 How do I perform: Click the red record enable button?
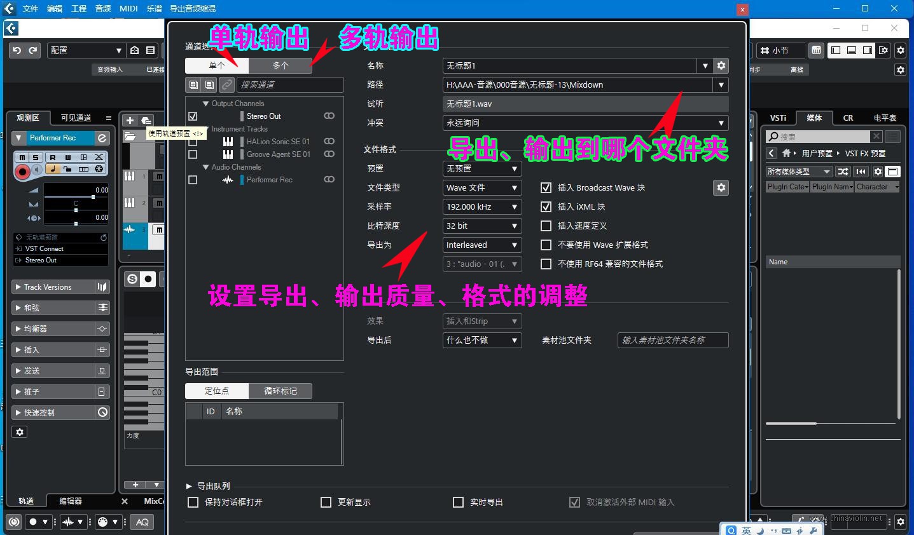[23, 170]
